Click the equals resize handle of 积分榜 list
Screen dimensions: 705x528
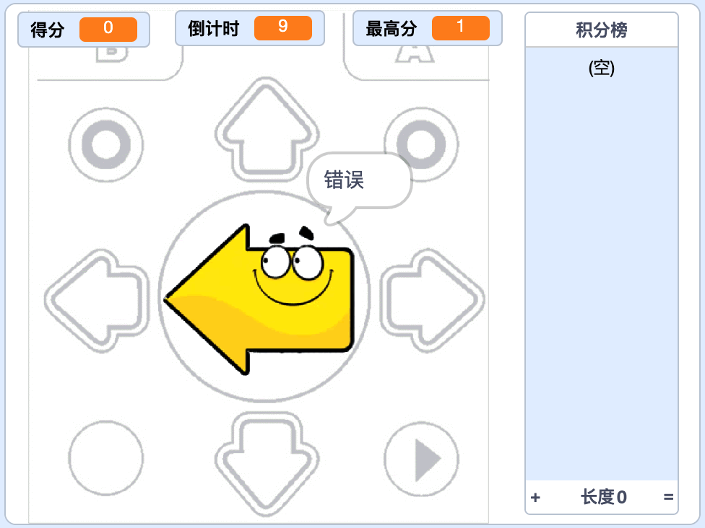(x=668, y=497)
